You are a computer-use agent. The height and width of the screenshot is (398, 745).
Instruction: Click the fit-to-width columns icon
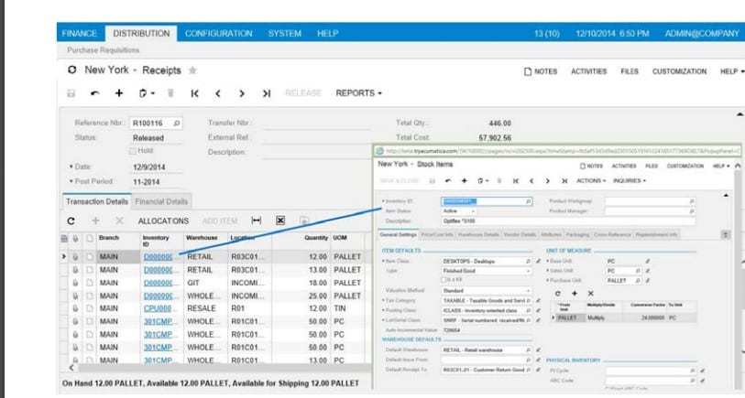257,221
